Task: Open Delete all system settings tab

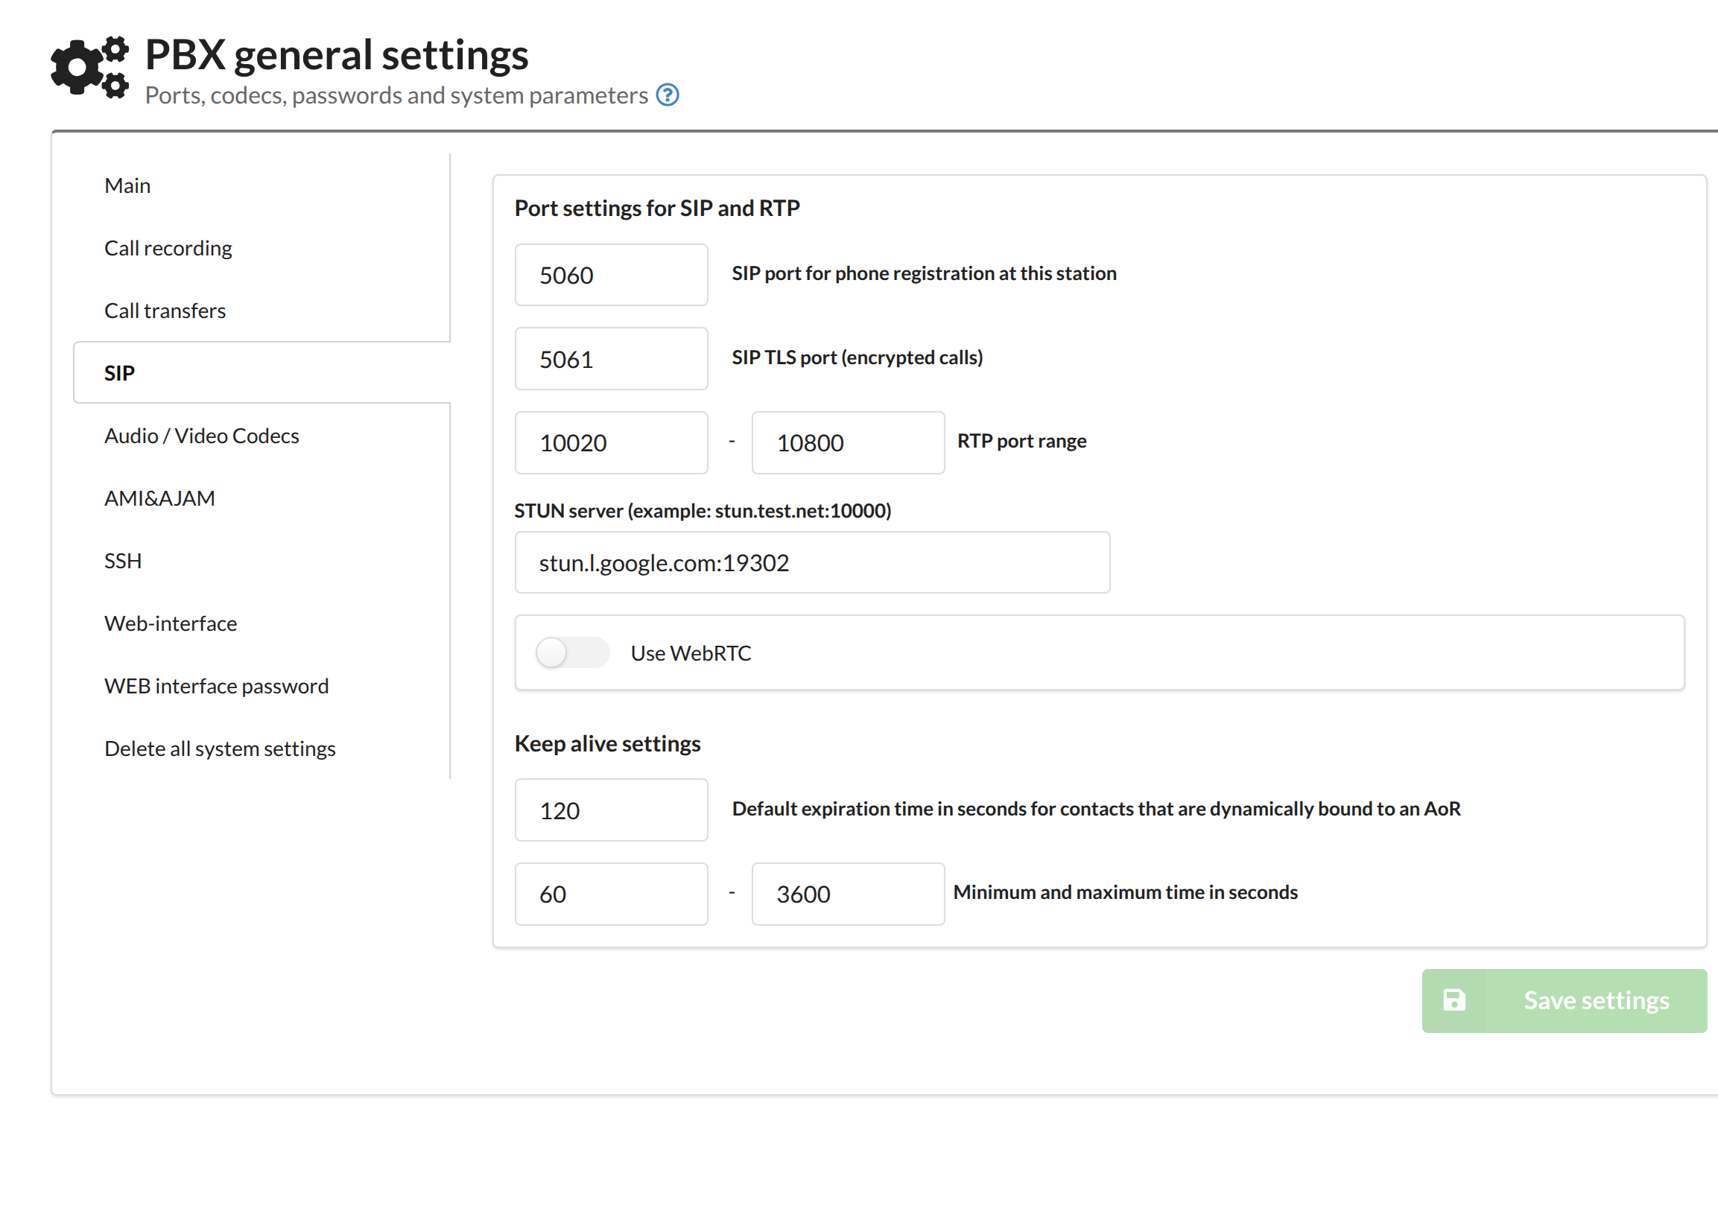Action: tap(220, 748)
